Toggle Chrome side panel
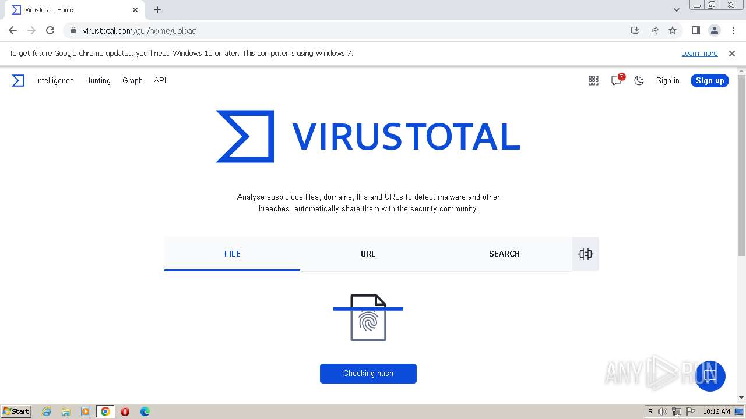The height and width of the screenshot is (419, 746). point(695,30)
